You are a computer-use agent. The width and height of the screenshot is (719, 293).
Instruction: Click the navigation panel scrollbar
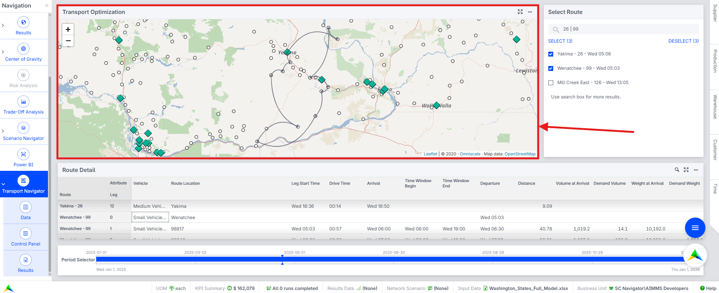pyautogui.click(x=50, y=173)
